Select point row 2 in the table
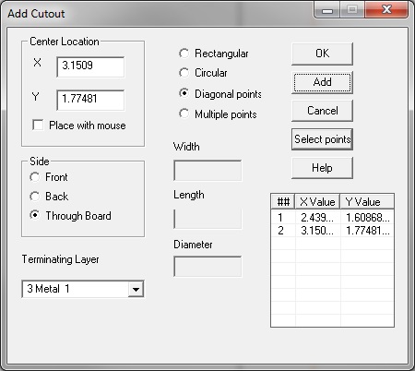Screen dimensions: 415x371 (332, 231)
